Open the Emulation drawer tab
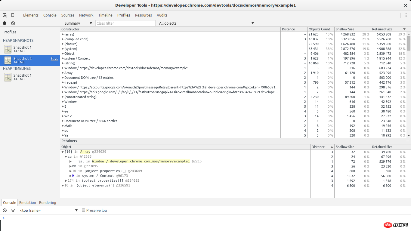Image resolution: width=411 pixels, height=231 pixels. click(28, 202)
